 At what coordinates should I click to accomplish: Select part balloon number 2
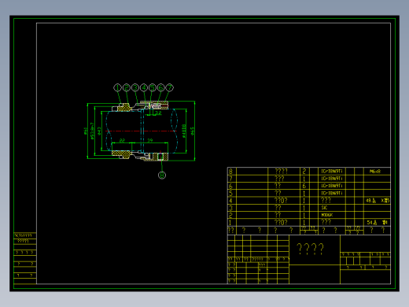(x=127, y=87)
